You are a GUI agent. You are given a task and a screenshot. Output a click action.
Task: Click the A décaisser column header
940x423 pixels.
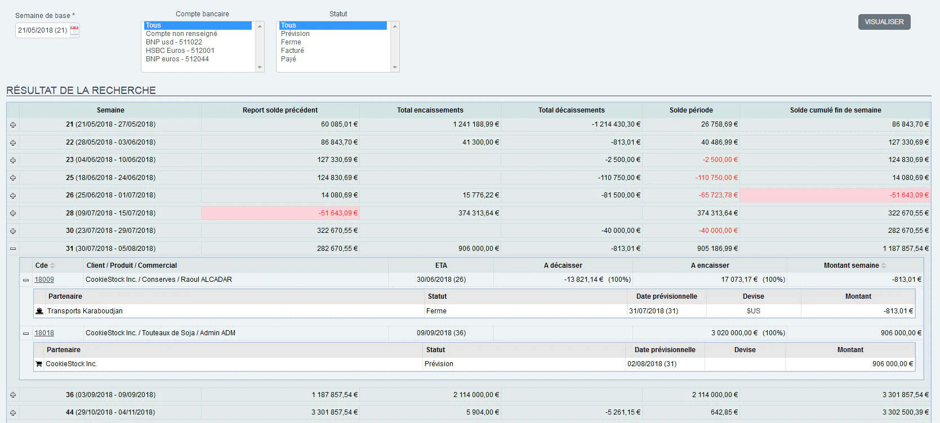point(563,265)
